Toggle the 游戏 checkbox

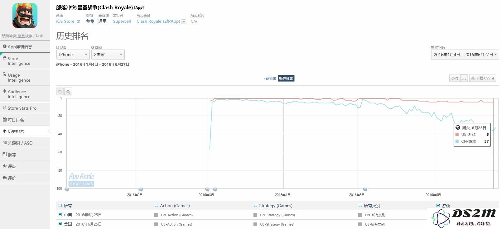438,205
